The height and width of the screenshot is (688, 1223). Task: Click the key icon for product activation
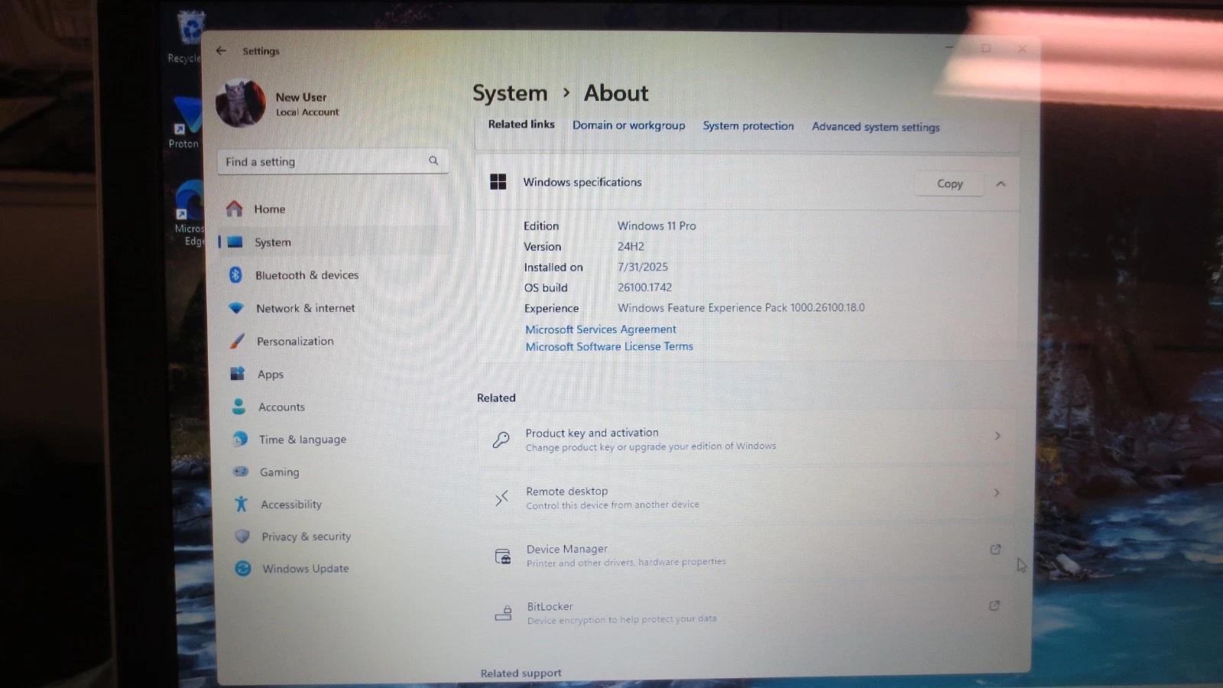(501, 439)
